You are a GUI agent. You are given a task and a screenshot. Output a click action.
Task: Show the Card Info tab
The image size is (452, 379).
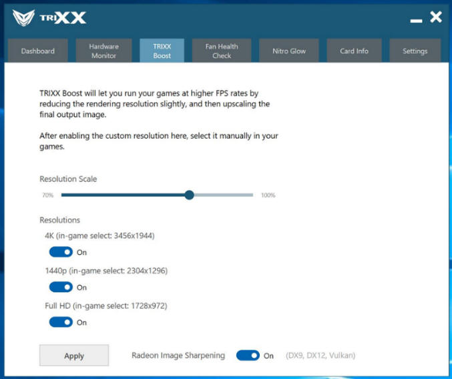click(x=354, y=51)
